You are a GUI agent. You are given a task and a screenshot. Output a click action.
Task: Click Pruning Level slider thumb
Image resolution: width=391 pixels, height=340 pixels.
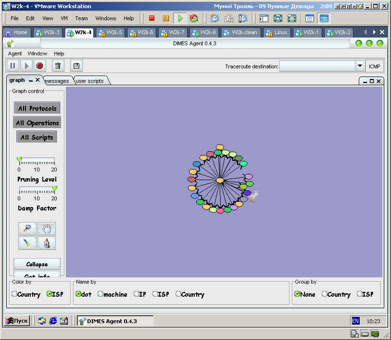19,159
